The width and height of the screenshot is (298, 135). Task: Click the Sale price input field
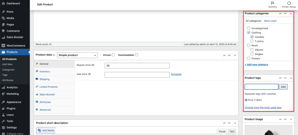click(x=137, y=75)
